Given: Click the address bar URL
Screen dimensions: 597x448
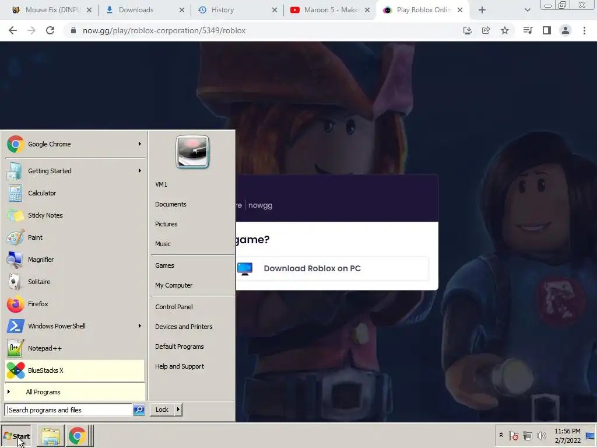Looking at the screenshot, I should [x=164, y=30].
